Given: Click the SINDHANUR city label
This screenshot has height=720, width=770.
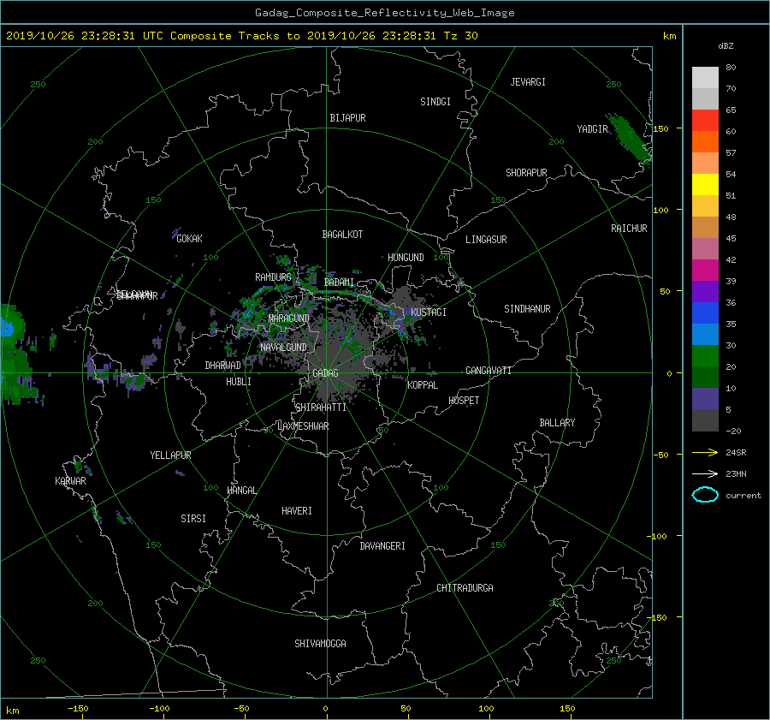Looking at the screenshot, I should coord(527,309).
